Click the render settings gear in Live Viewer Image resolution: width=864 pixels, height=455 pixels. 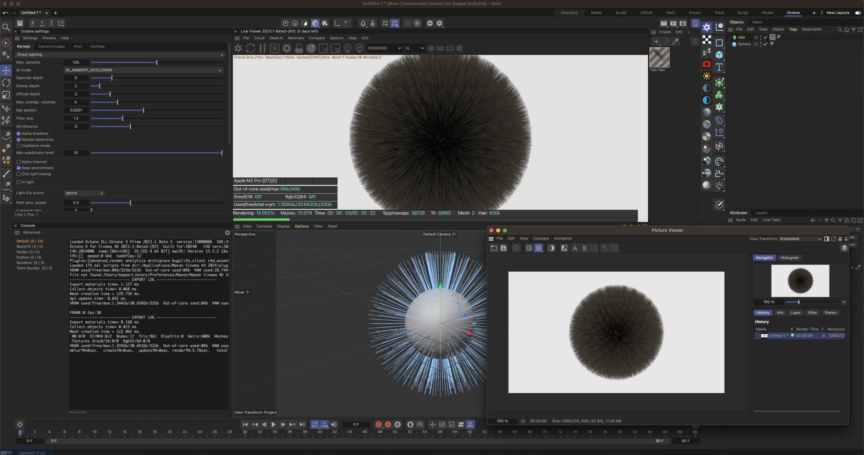tap(287, 48)
